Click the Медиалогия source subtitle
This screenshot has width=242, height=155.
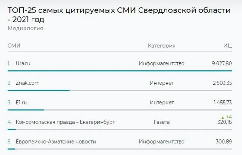pyautogui.click(x=25, y=29)
